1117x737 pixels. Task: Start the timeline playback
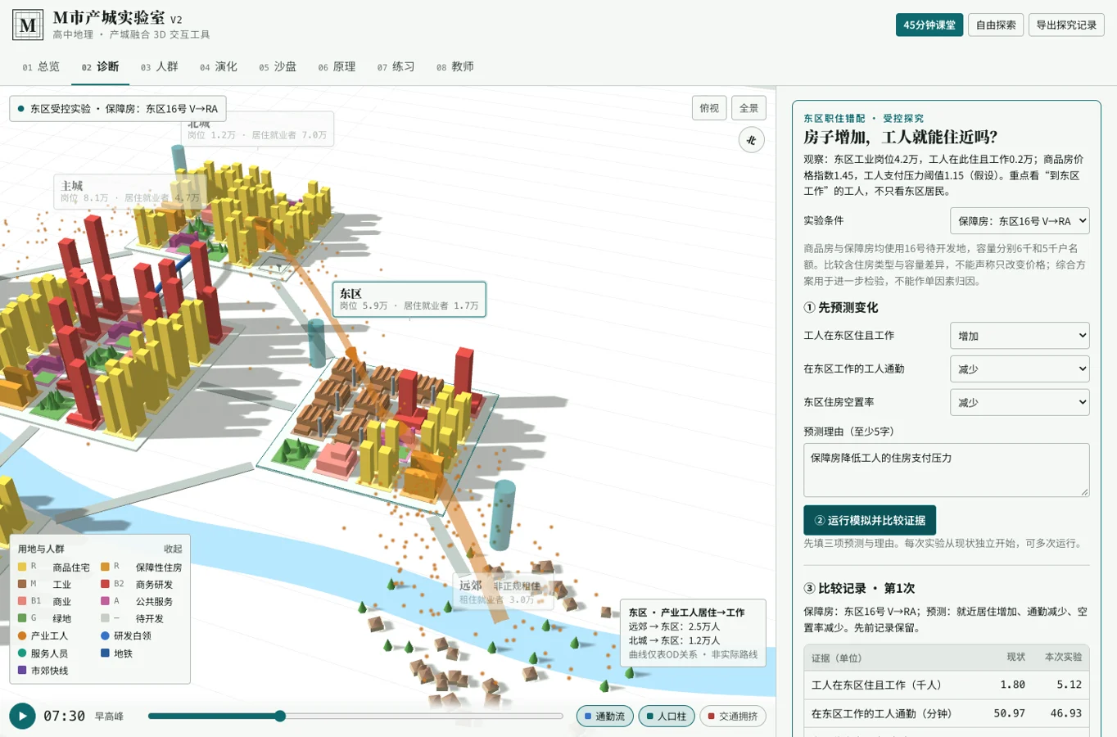click(x=23, y=717)
